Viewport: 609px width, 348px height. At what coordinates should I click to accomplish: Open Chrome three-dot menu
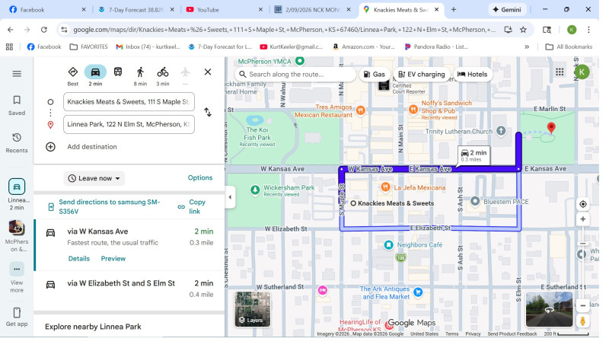(588, 30)
